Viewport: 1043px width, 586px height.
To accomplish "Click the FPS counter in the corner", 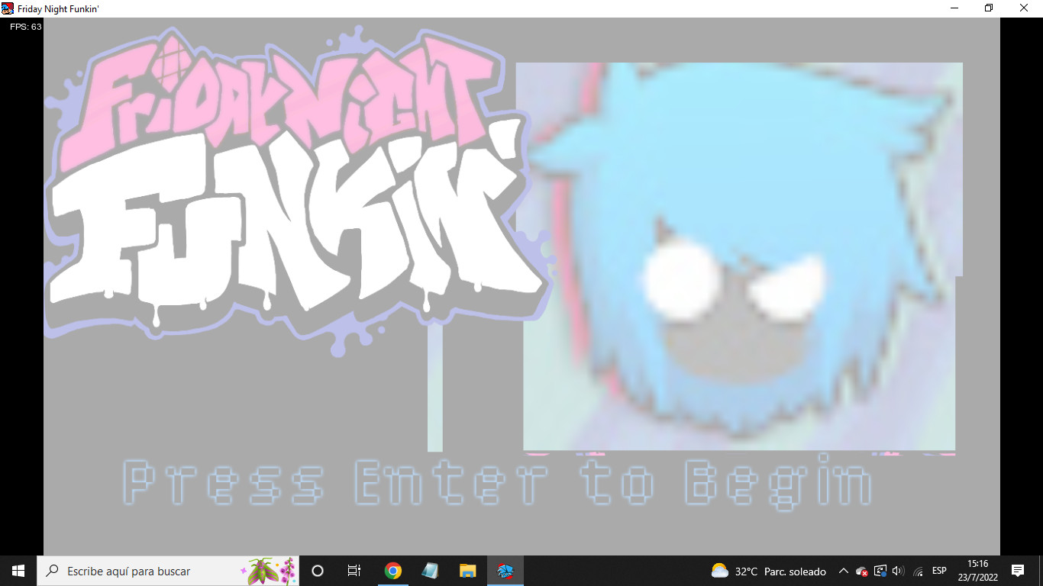I will tap(26, 27).
